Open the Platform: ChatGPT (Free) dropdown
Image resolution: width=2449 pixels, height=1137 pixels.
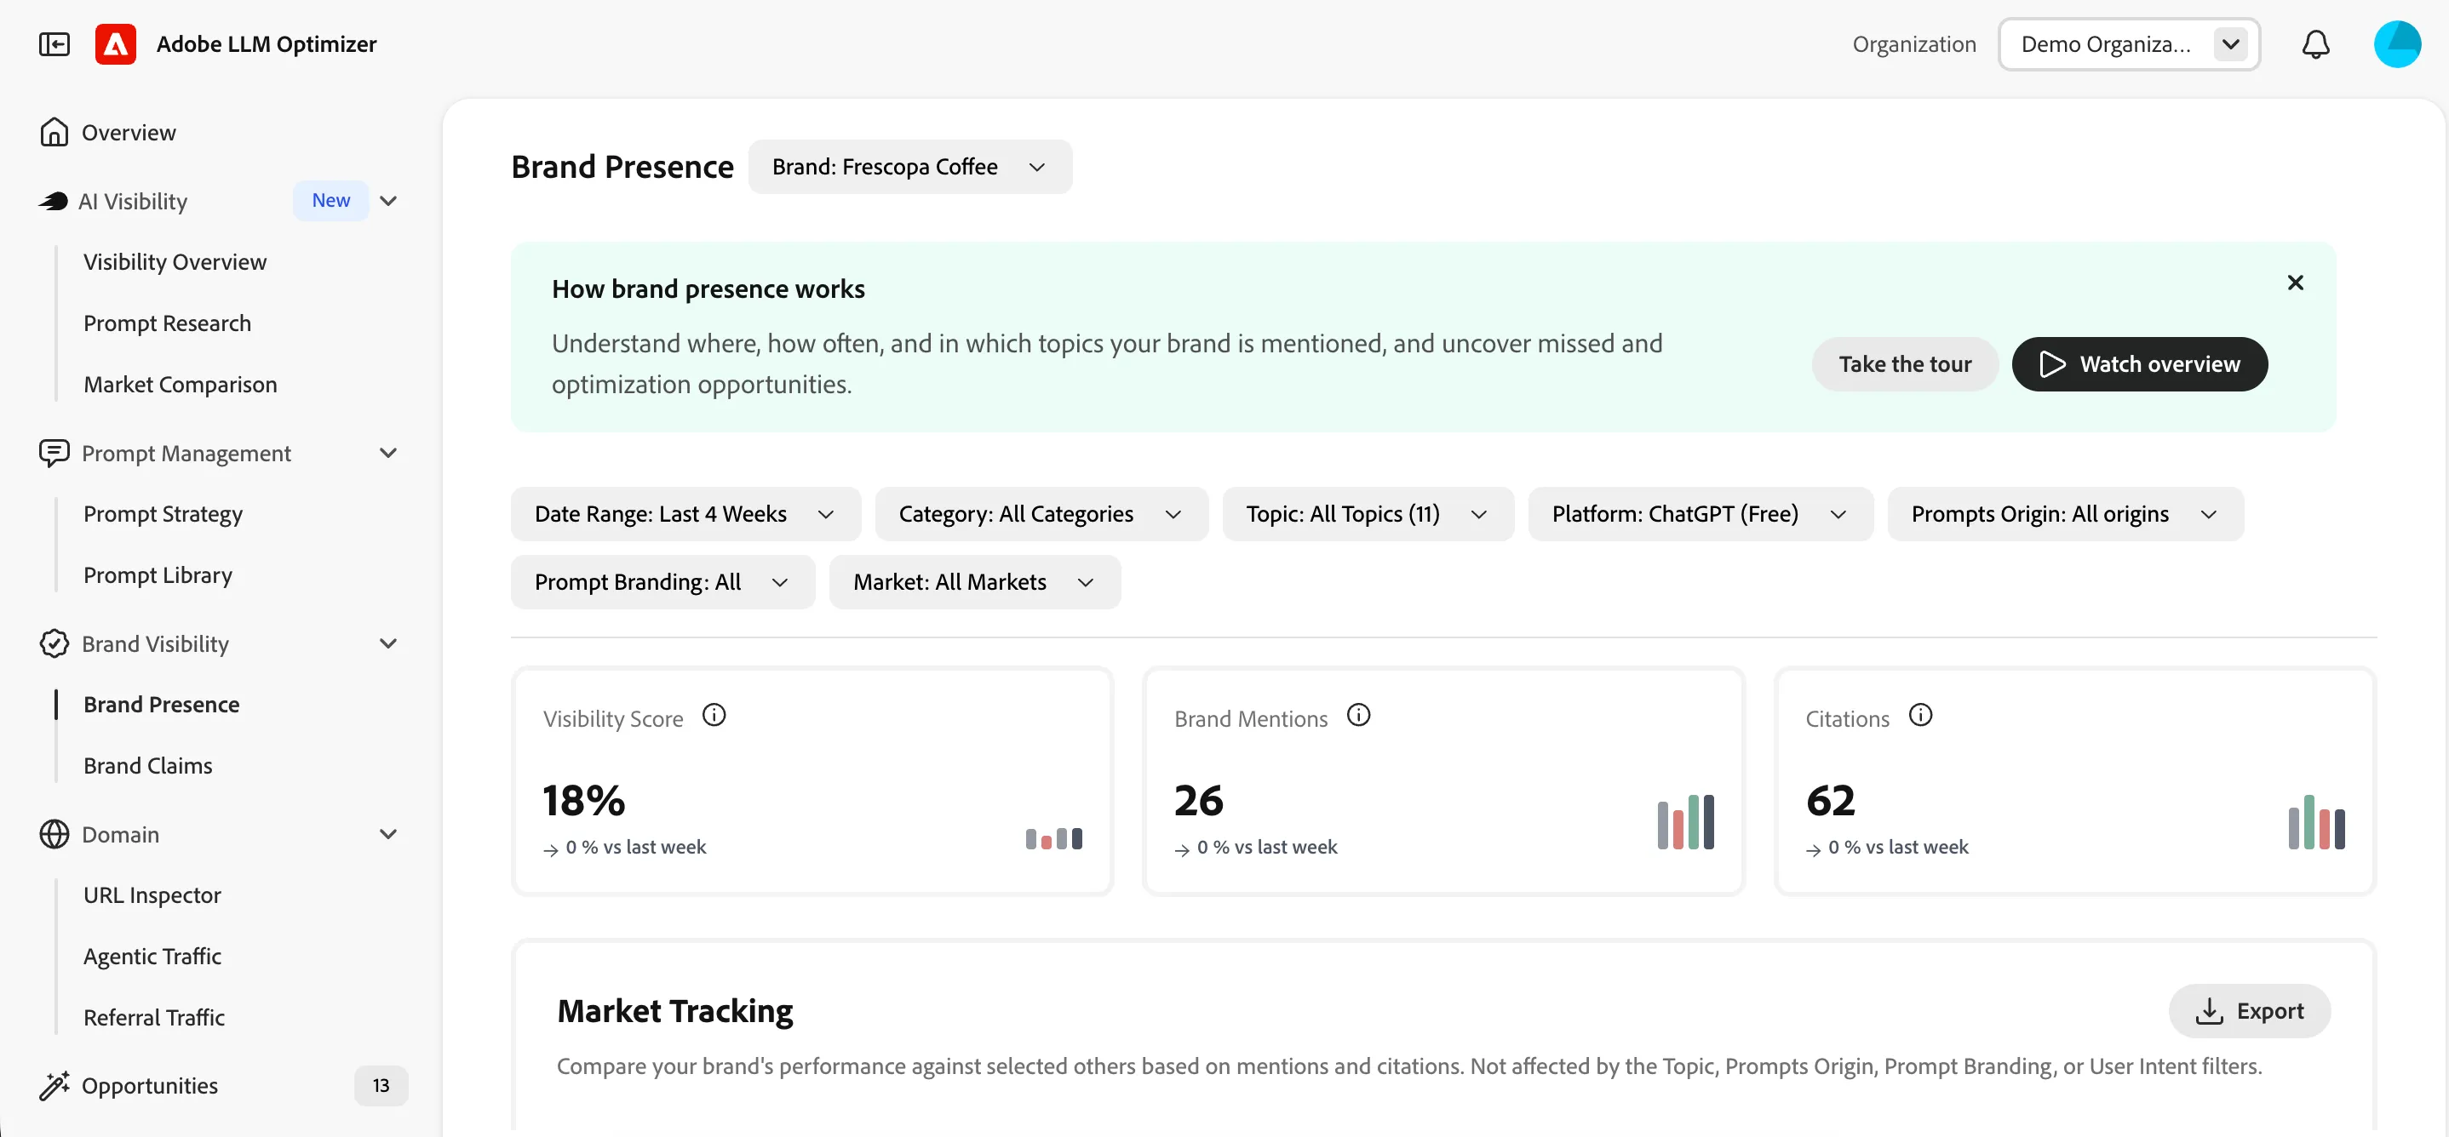coord(1700,514)
